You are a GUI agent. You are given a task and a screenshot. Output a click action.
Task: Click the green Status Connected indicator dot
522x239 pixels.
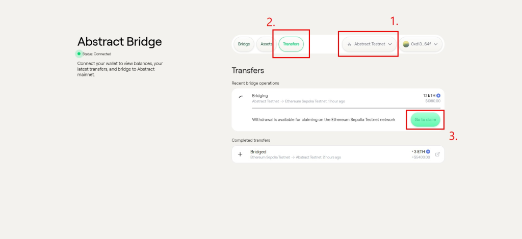(x=79, y=54)
